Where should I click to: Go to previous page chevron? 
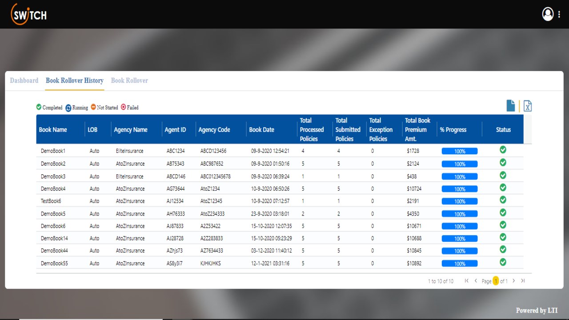click(476, 280)
